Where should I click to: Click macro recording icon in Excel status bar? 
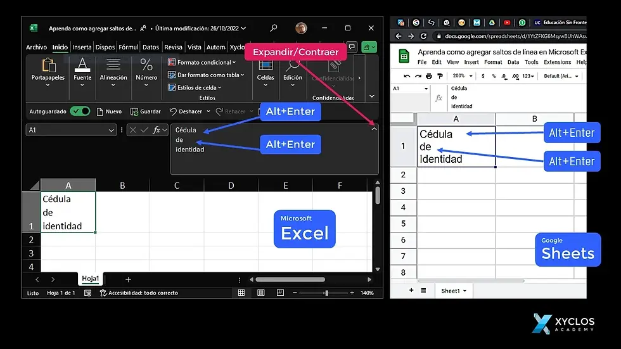88,293
